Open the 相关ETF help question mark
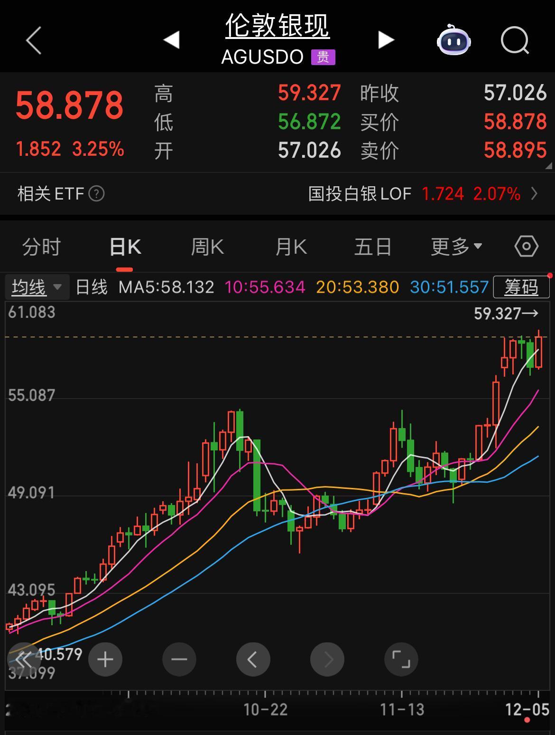This screenshot has height=735, width=555. (96, 193)
